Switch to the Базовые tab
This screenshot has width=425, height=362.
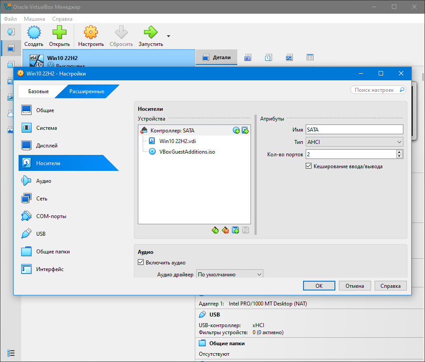(x=38, y=91)
